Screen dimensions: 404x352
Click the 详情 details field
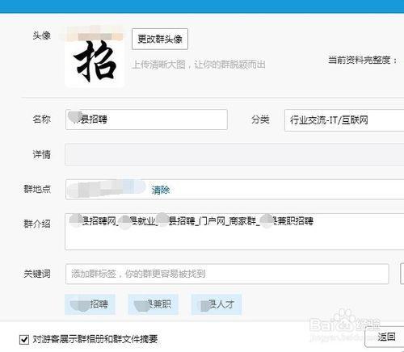(234, 154)
